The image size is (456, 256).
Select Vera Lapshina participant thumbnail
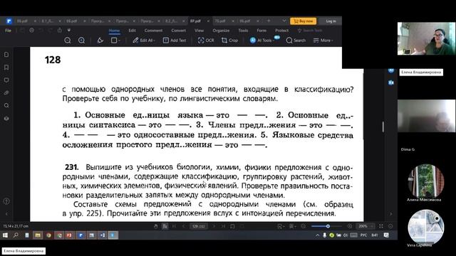(x=426, y=228)
